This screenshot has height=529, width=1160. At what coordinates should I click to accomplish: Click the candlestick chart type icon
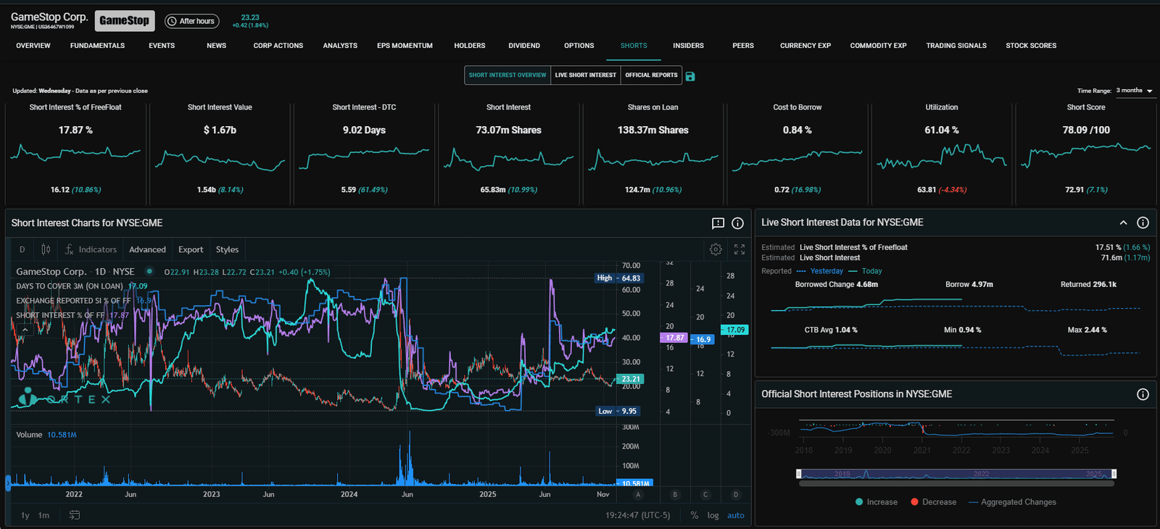46,249
